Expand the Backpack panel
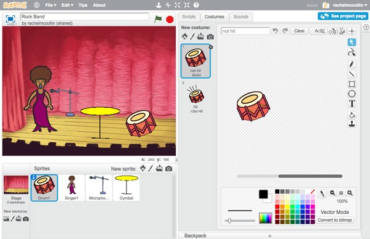Screen dimensions: 370x239 269,235
